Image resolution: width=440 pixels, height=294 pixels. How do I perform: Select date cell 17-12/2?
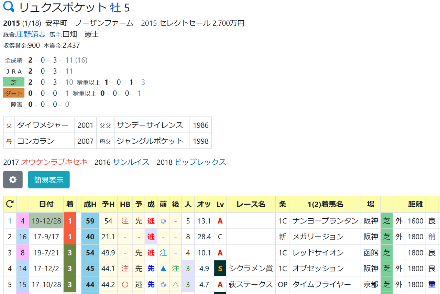click(x=46, y=268)
